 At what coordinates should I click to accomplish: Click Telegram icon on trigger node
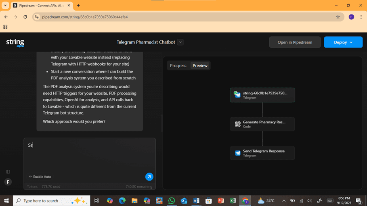237,95
